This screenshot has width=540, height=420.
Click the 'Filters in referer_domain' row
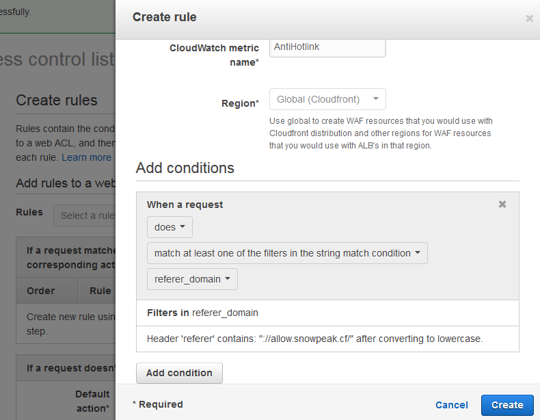(x=327, y=313)
